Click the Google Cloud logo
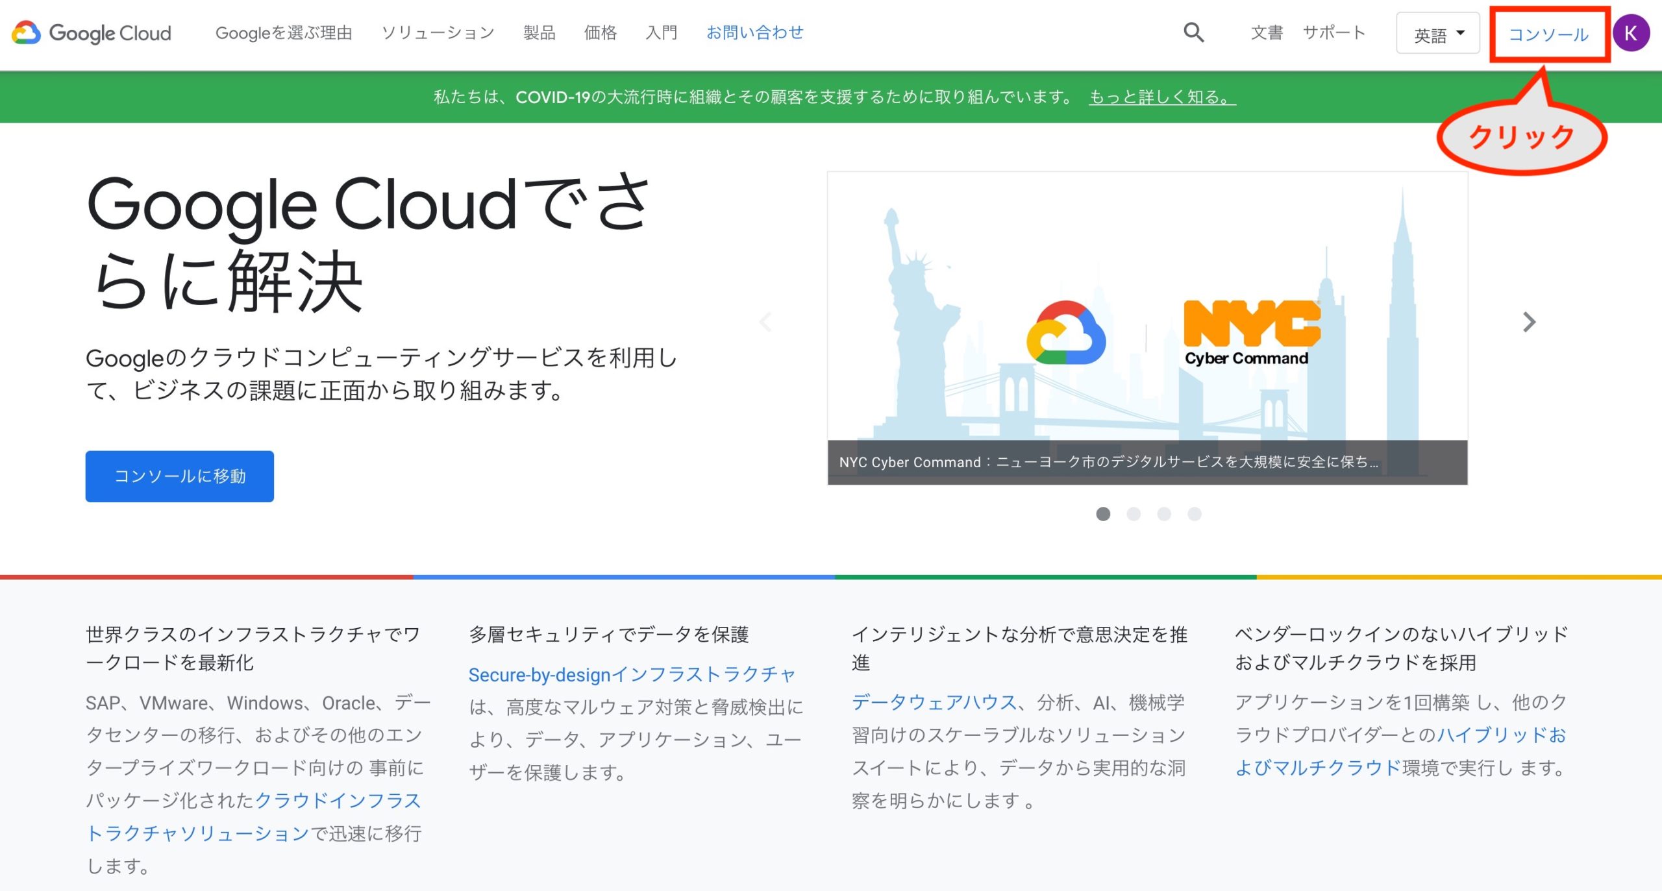Image resolution: width=1662 pixels, height=891 pixels. (92, 32)
